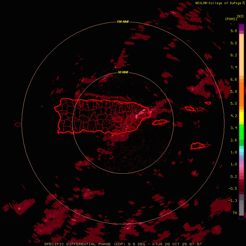246x246 pixels.
Task: Click the KJUA radar site identifier in caption
Action: (x=157, y=244)
